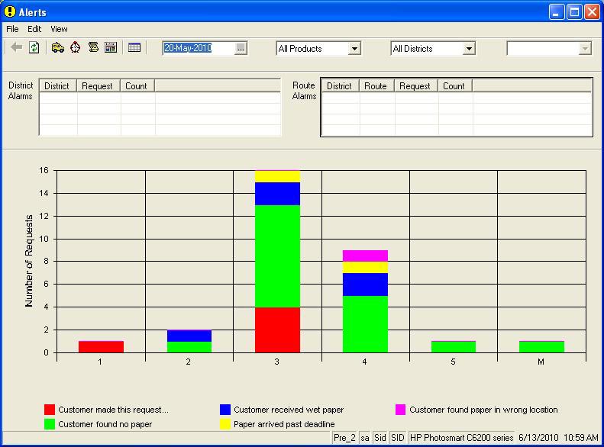This screenshot has height=447, width=604.
Task: Click the Request column header in District Alarms
Action: click(98, 86)
